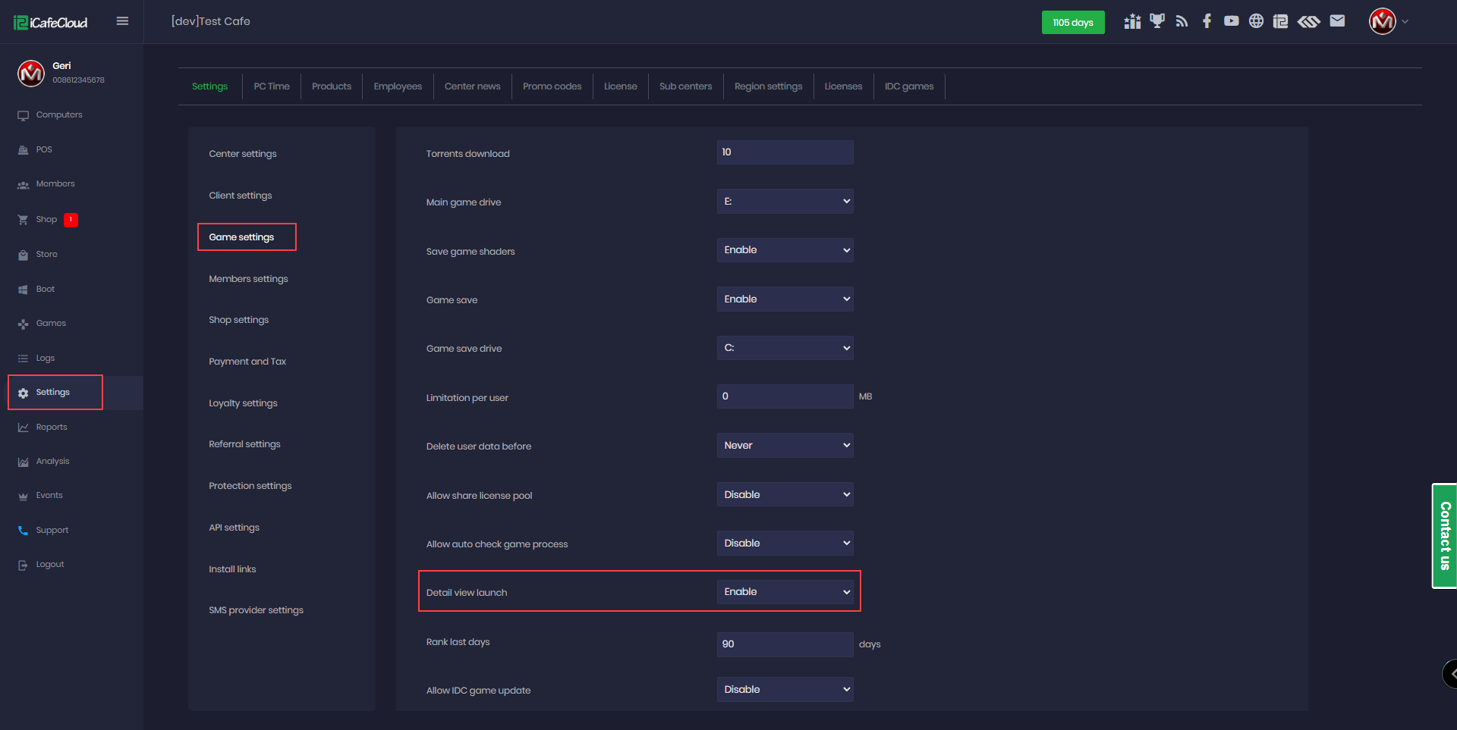Change the Detail view launch dropdown

point(785,592)
